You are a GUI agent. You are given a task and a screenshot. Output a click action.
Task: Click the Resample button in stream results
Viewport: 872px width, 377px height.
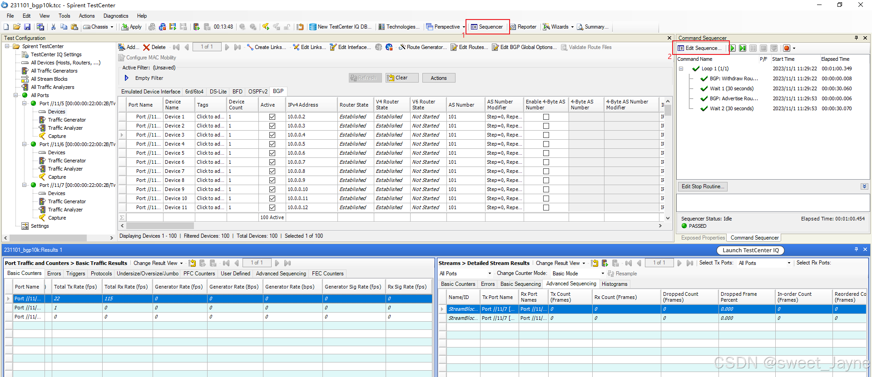[622, 274]
